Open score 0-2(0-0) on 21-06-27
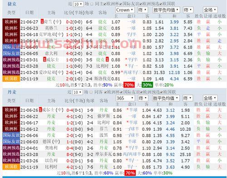Viewport: 227px width, 178px height. [74, 22]
